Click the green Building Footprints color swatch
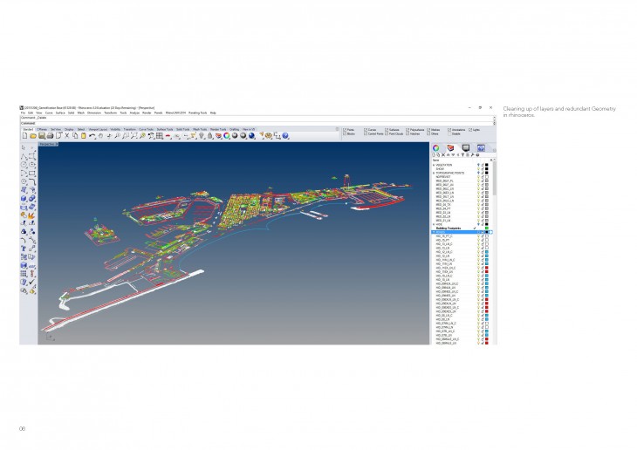 (485, 228)
